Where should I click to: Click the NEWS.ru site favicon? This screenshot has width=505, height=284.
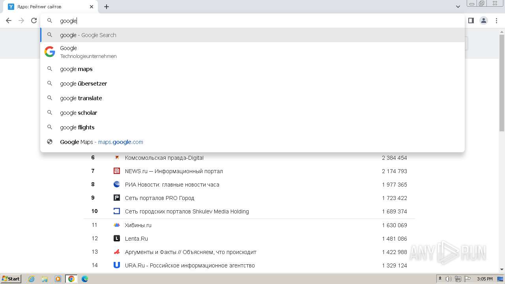pyautogui.click(x=116, y=171)
